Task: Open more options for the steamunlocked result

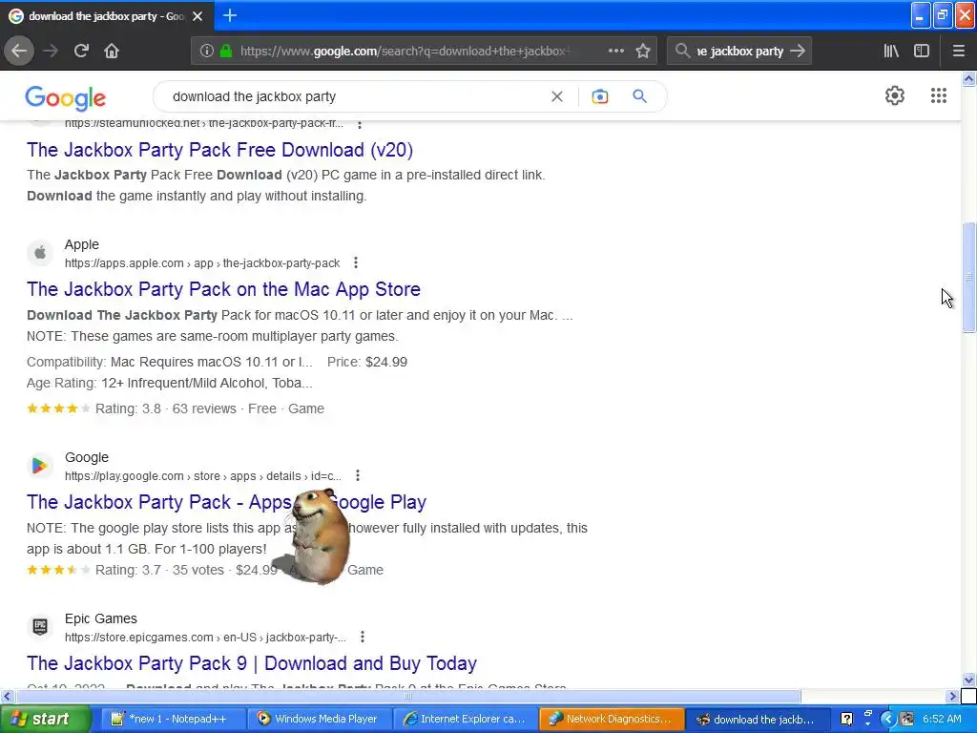Action: [x=360, y=124]
